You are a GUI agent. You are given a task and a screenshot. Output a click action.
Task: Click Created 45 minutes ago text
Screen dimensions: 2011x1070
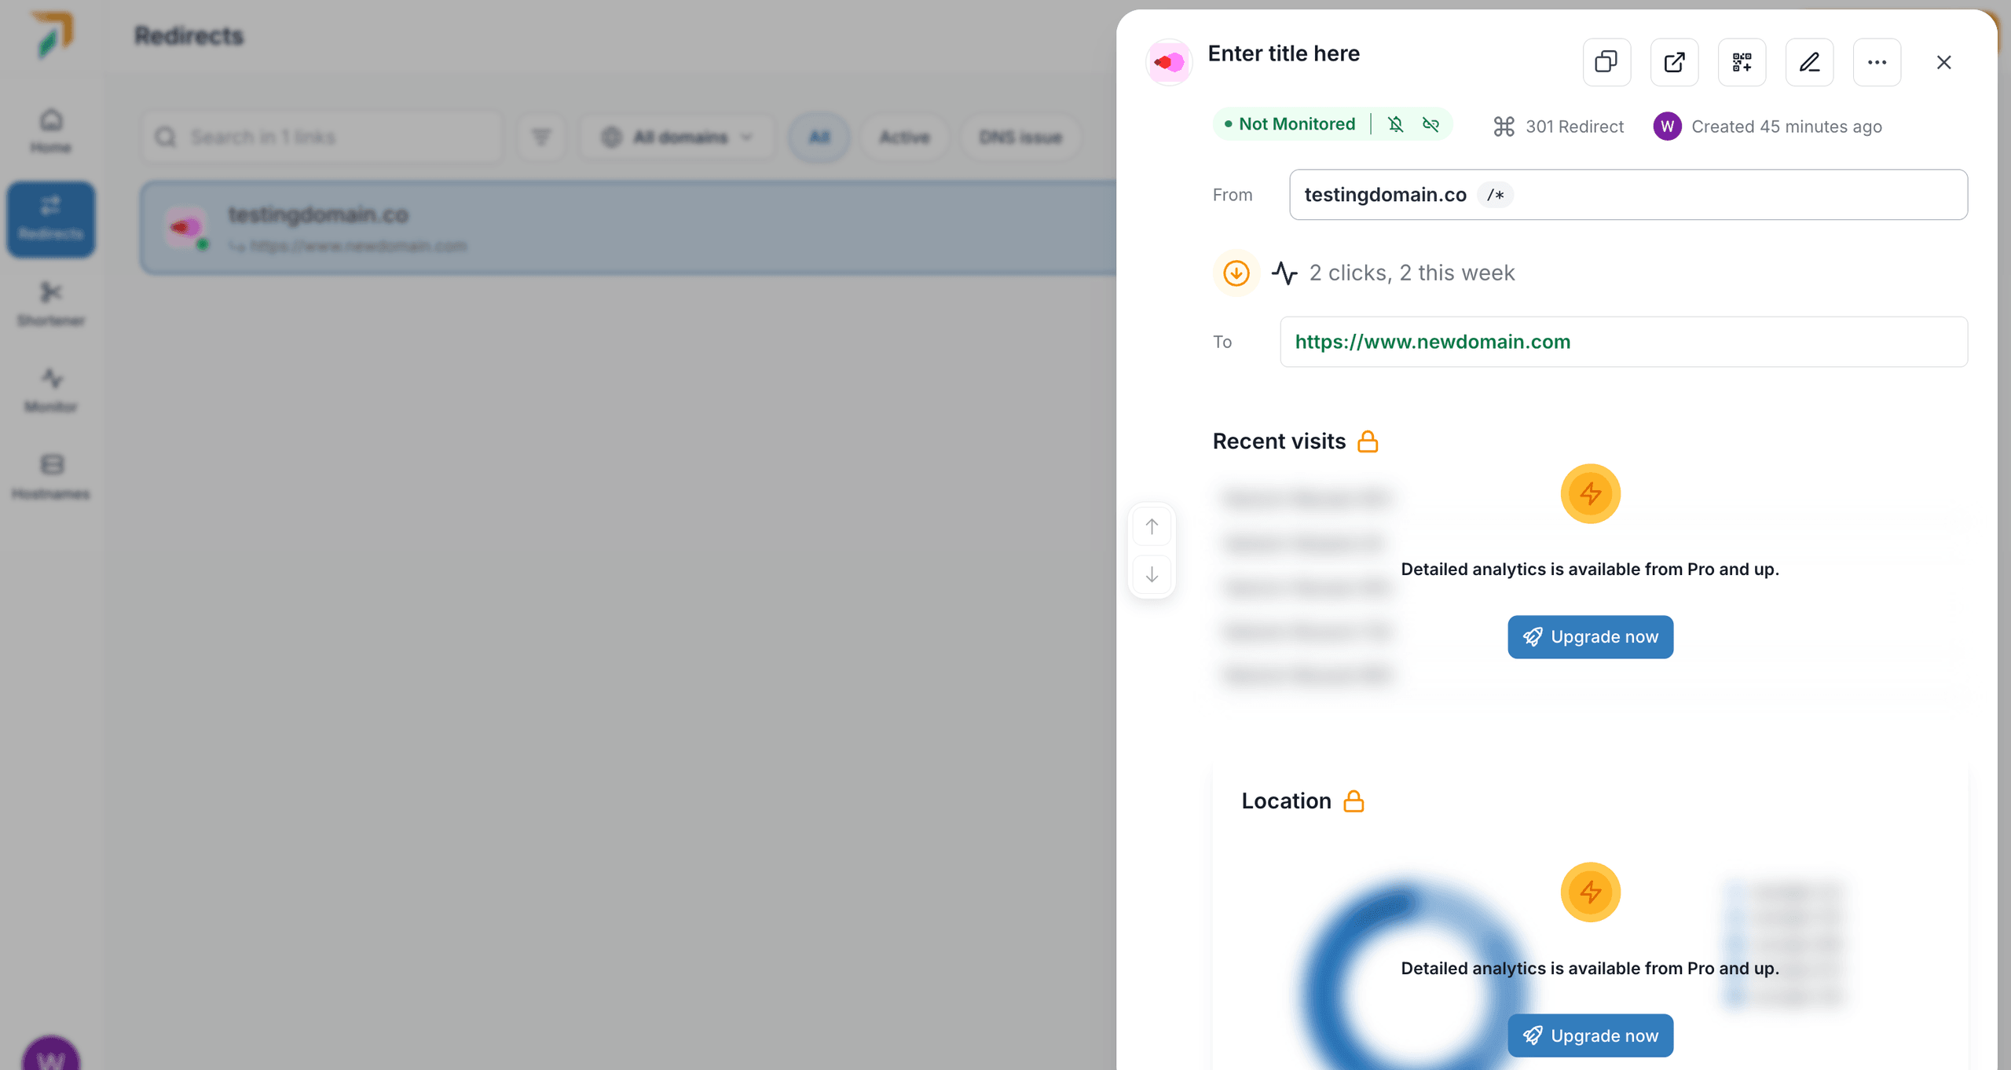click(1786, 126)
